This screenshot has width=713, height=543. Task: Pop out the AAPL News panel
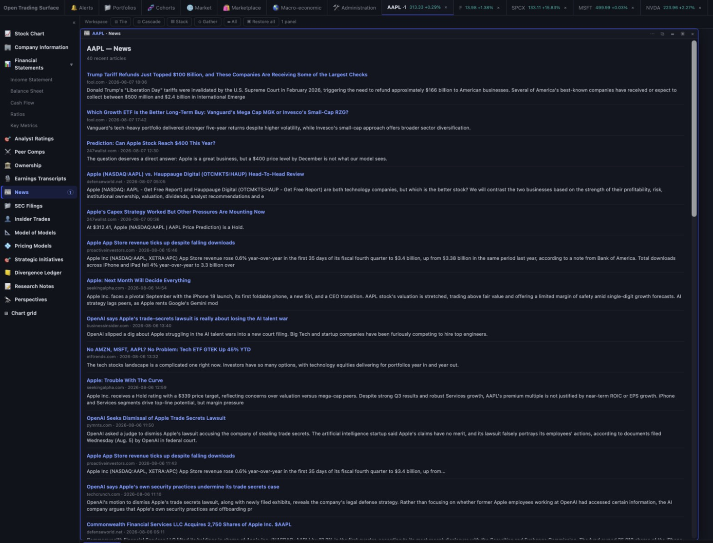pos(662,34)
